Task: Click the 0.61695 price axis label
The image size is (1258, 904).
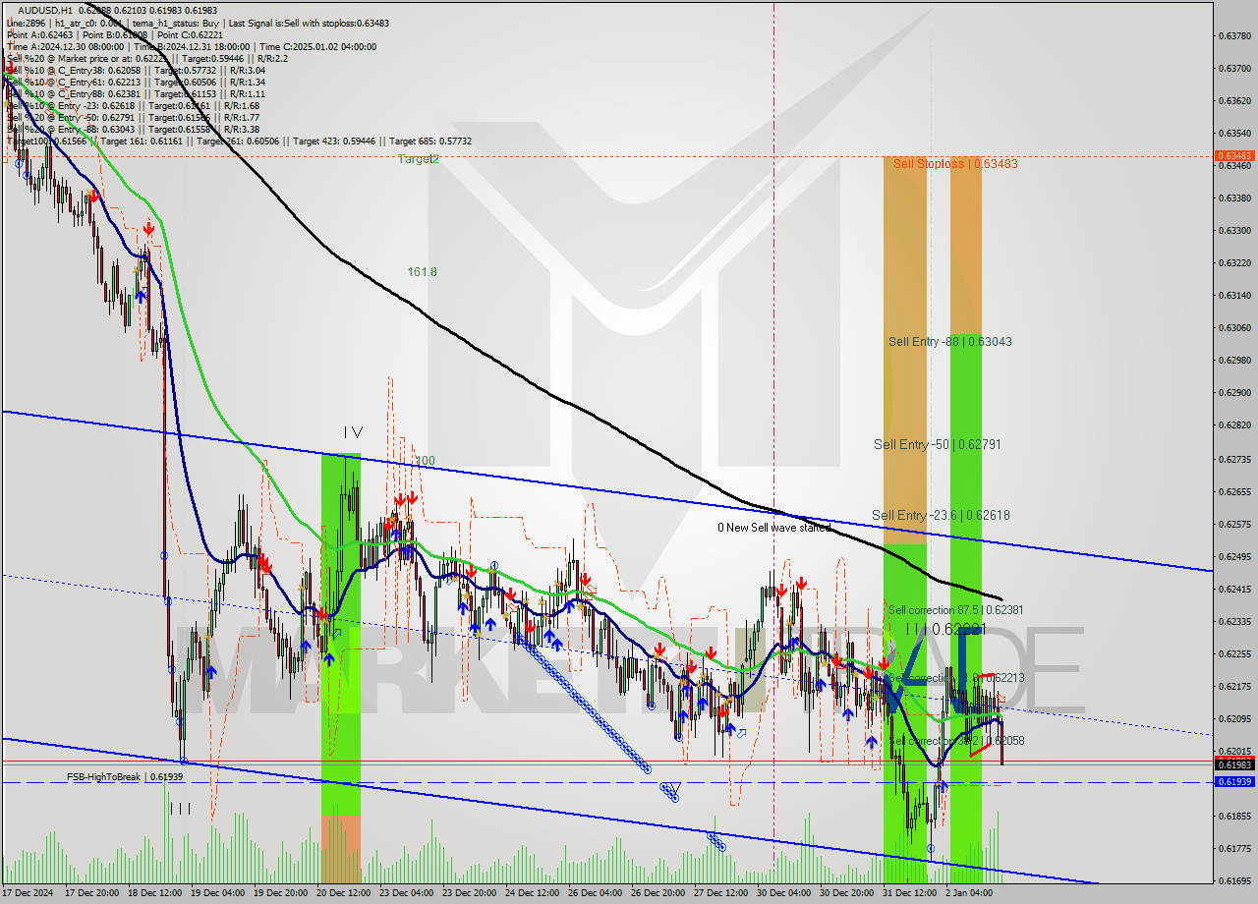Action: (x=1233, y=880)
